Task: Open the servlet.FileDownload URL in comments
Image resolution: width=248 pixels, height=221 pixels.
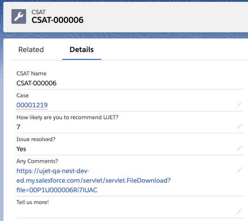Action: click(x=93, y=180)
